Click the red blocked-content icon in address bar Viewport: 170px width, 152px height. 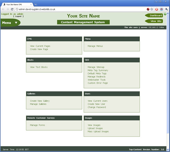[x=148, y=9]
